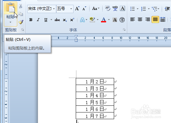The width and height of the screenshot is (171, 123).
Task: Open the Multilevel List dropdown arrow
Action: tap(159, 9)
